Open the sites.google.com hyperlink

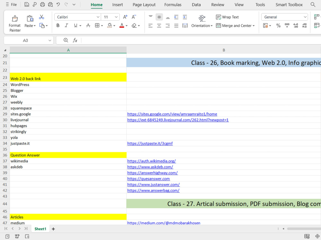point(172,114)
